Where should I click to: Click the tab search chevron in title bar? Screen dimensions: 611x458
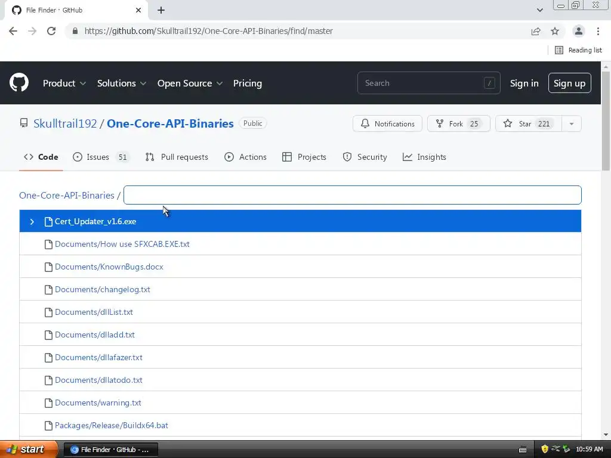tap(539, 10)
